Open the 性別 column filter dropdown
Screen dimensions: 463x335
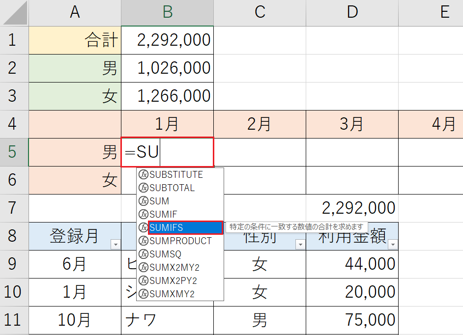(301, 245)
